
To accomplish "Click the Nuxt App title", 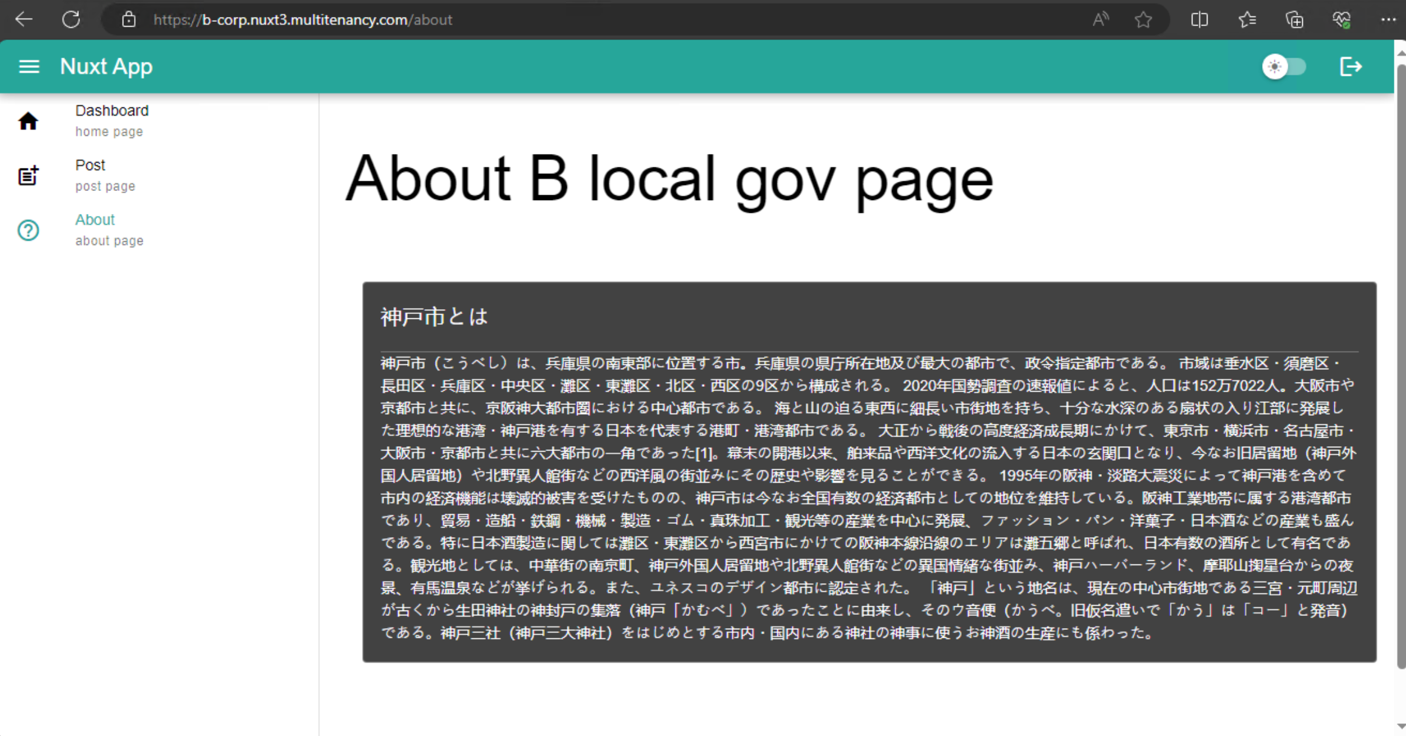I will click(x=106, y=67).
